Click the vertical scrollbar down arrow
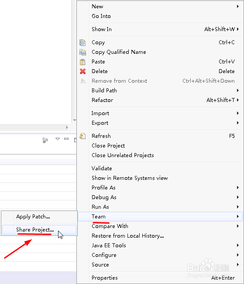The width and height of the screenshot is (244, 284). tap(74, 120)
